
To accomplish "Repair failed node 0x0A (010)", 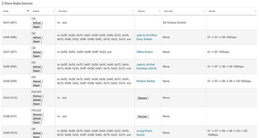I will tap(36, 104).
